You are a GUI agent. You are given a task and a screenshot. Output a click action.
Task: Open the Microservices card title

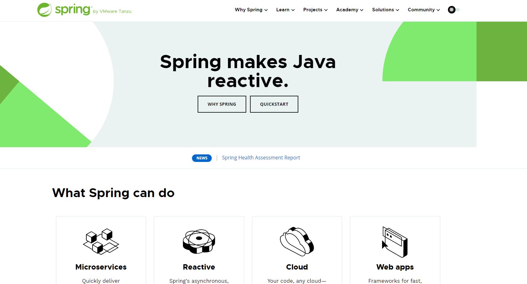point(101,267)
